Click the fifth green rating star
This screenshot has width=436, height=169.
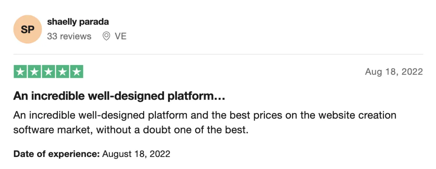[x=76, y=72]
